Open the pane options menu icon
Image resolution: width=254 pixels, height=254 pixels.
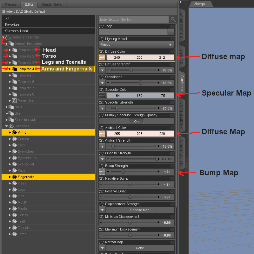coord(182,3)
